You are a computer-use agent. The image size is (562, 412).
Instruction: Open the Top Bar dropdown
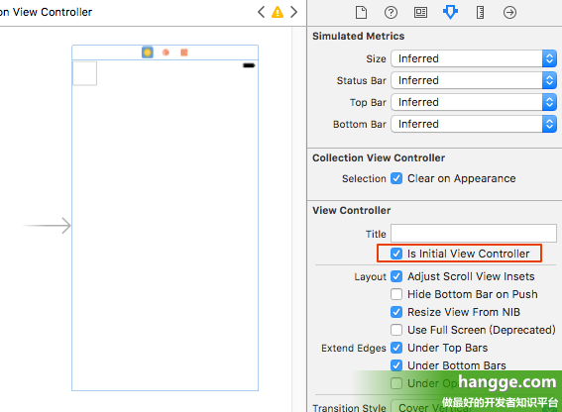pos(474,102)
